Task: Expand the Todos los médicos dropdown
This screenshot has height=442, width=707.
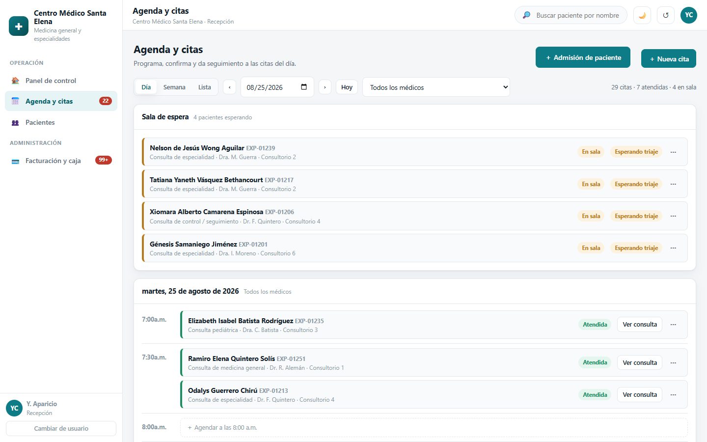Action: (x=436, y=87)
